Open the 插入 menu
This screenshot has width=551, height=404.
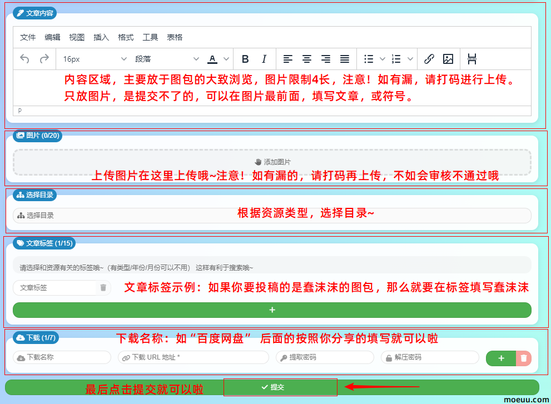[x=101, y=37]
